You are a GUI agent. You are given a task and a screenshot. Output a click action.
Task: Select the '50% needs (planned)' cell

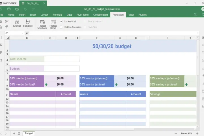pos(27,78)
